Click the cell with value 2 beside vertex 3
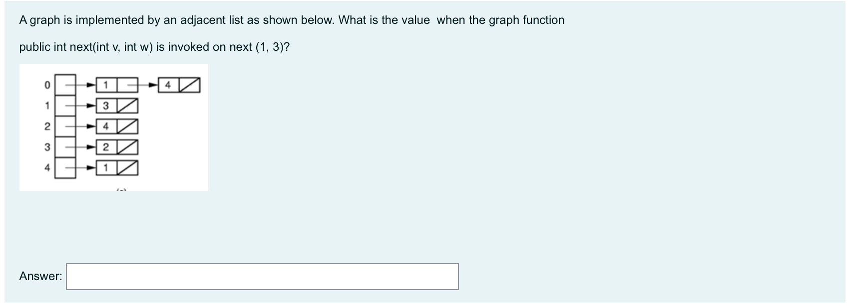Image resolution: width=848 pixels, height=306 pixels. (105, 147)
